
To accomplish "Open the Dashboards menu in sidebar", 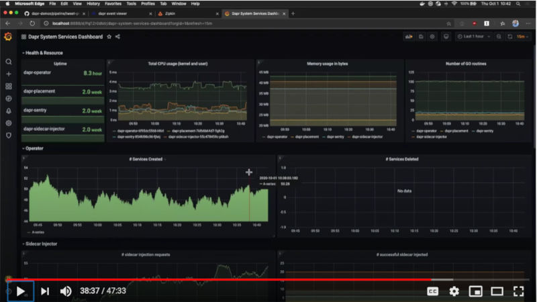I will (x=9, y=87).
